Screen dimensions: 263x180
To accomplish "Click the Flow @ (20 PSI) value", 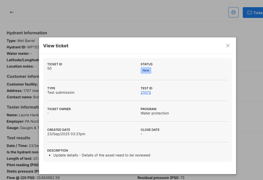I will pyautogui.click(x=48, y=177).
